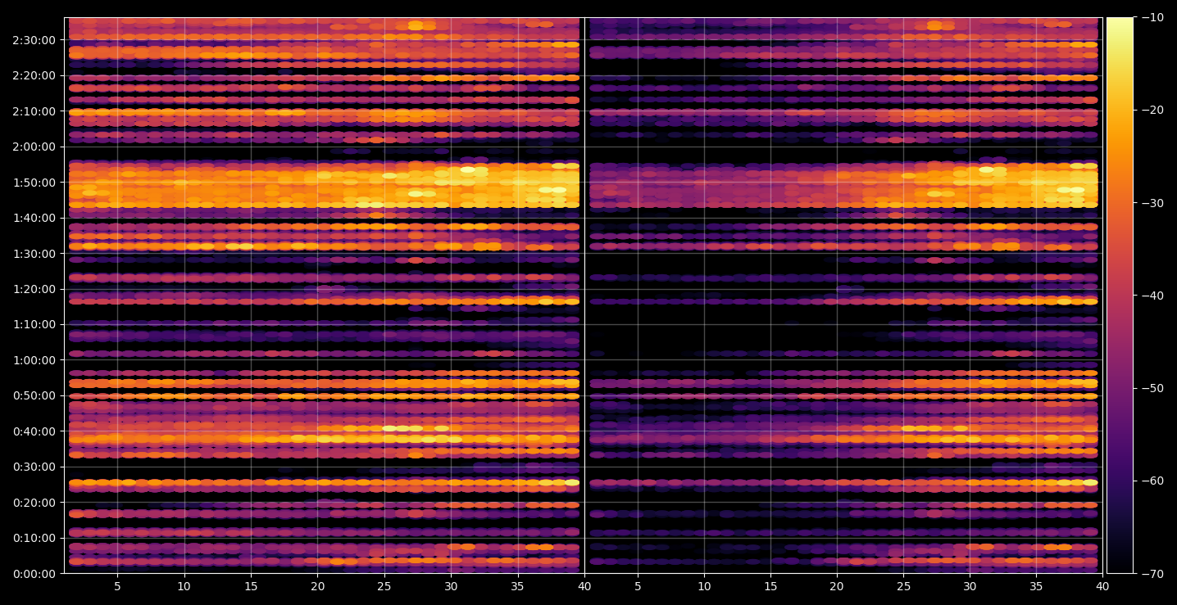Click x-axis label 35 under right heatmap

click(1037, 586)
